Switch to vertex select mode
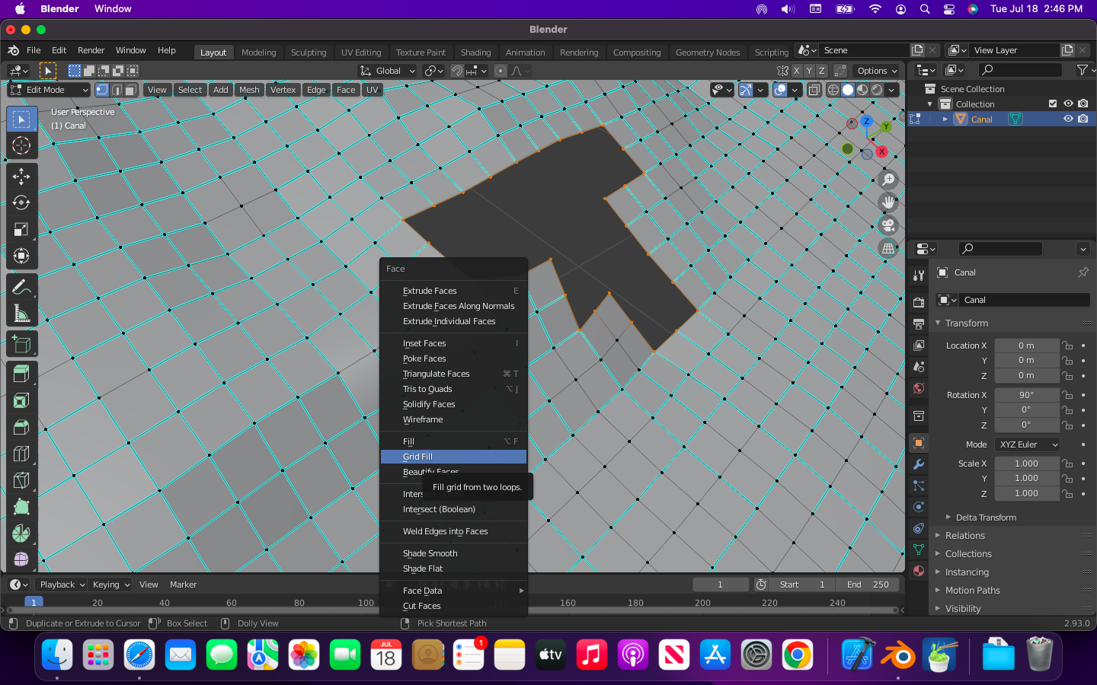The width and height of the screenshot is (1097, 685). [x=102, y=90]
